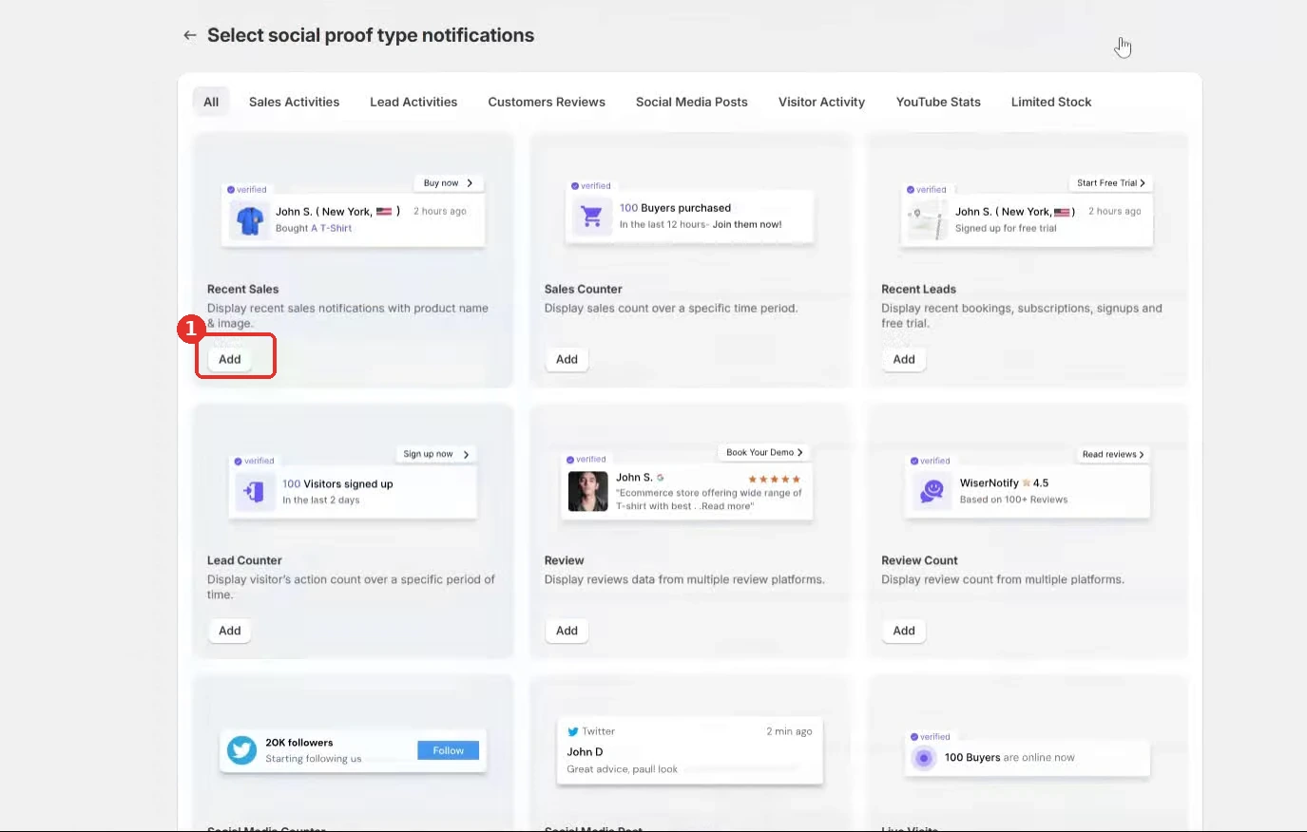The image size is (1307, 832).
Task: Switch to Social Media Posts tab
Action: click(x=692, y=102)
